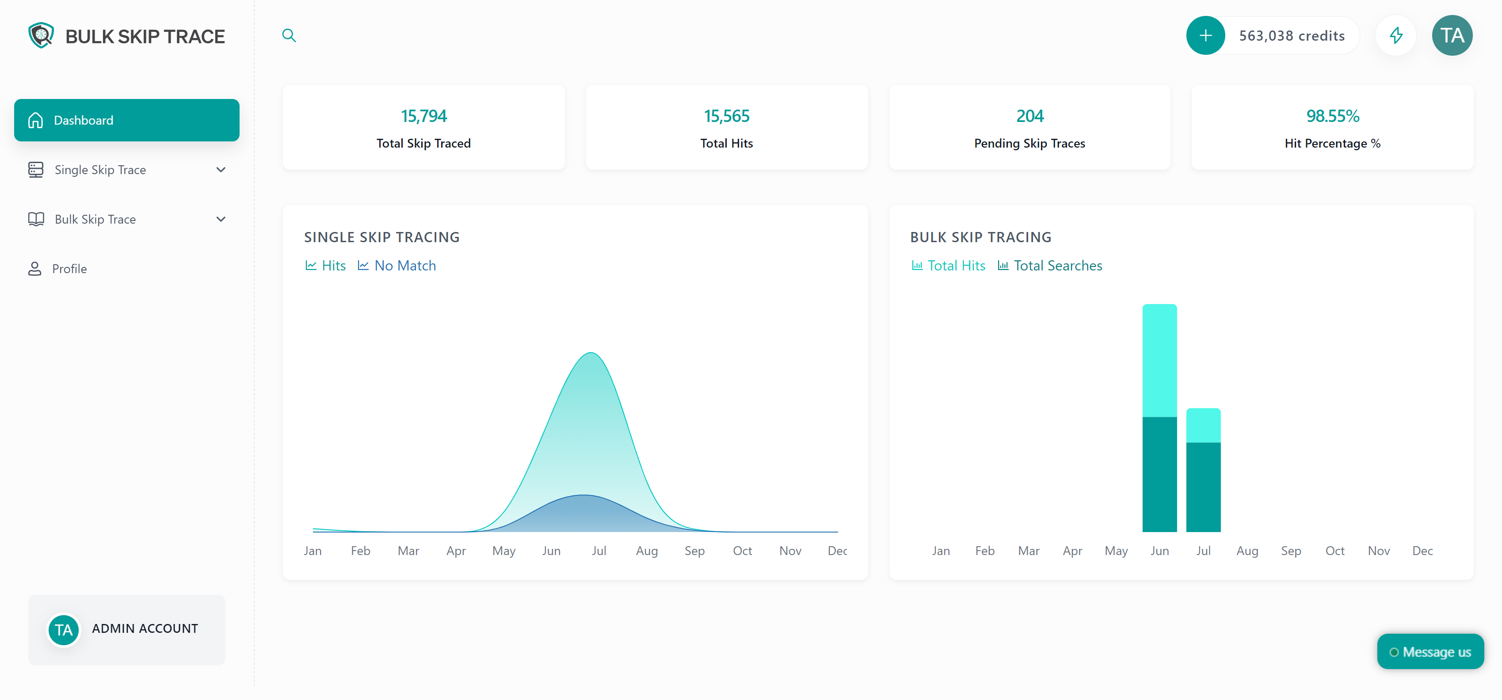Open the Admin Account card

pos(126,629)
